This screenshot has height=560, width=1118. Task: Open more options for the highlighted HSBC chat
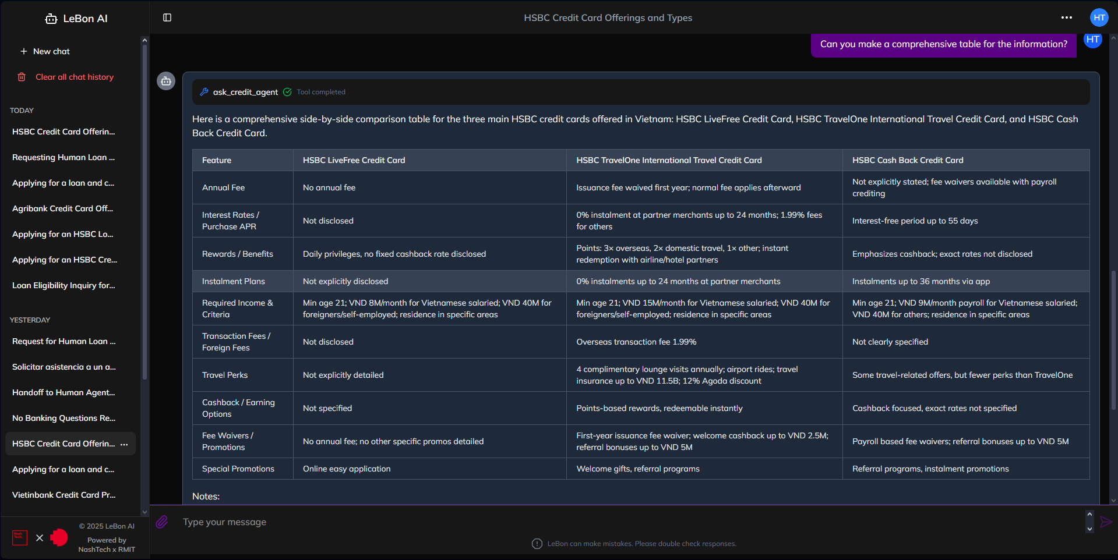coord(124,444)
